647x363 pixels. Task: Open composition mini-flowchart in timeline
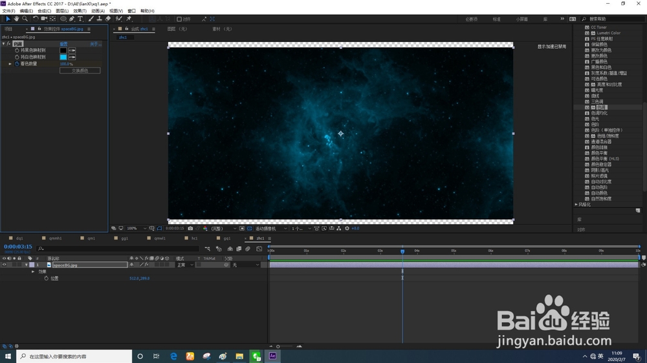(208, 249)
